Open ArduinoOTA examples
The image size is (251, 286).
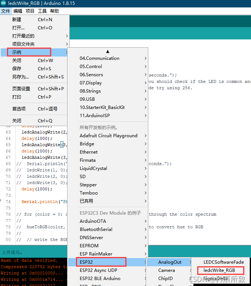[108, 221]
